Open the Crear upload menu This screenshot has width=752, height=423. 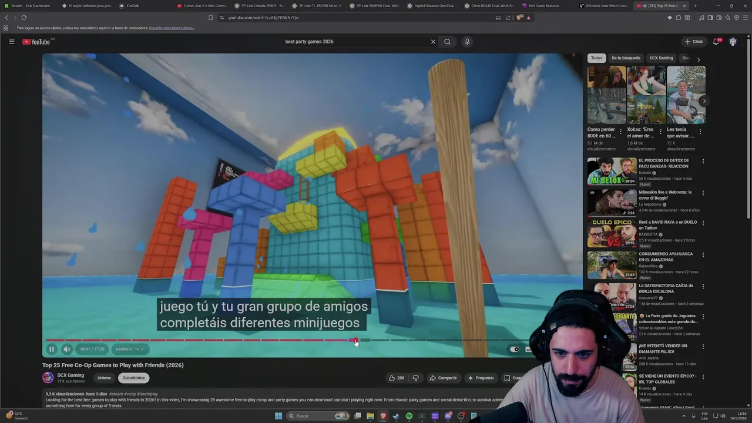click(694, 42)
